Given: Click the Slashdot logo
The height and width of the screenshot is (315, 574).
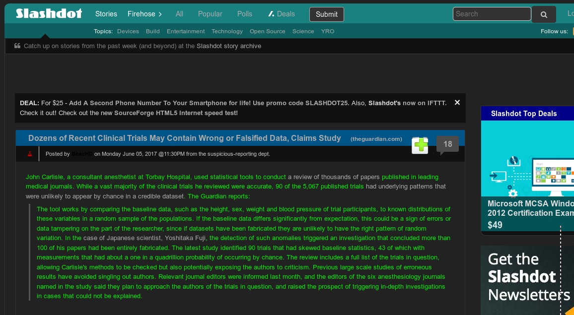Looking at the screenshot, I should pos(48,13).
